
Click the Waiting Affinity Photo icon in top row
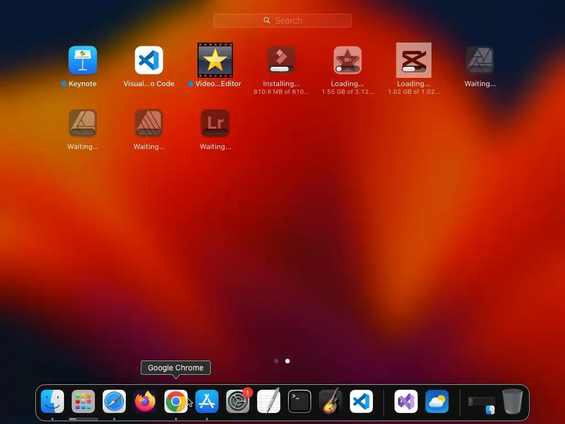click(x=480, y=60)
